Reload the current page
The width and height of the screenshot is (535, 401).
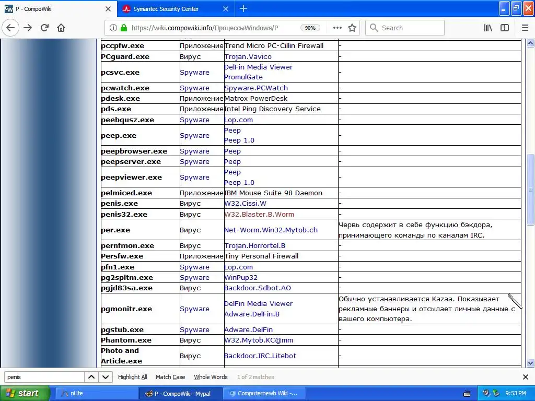click(x=44, y=28)
